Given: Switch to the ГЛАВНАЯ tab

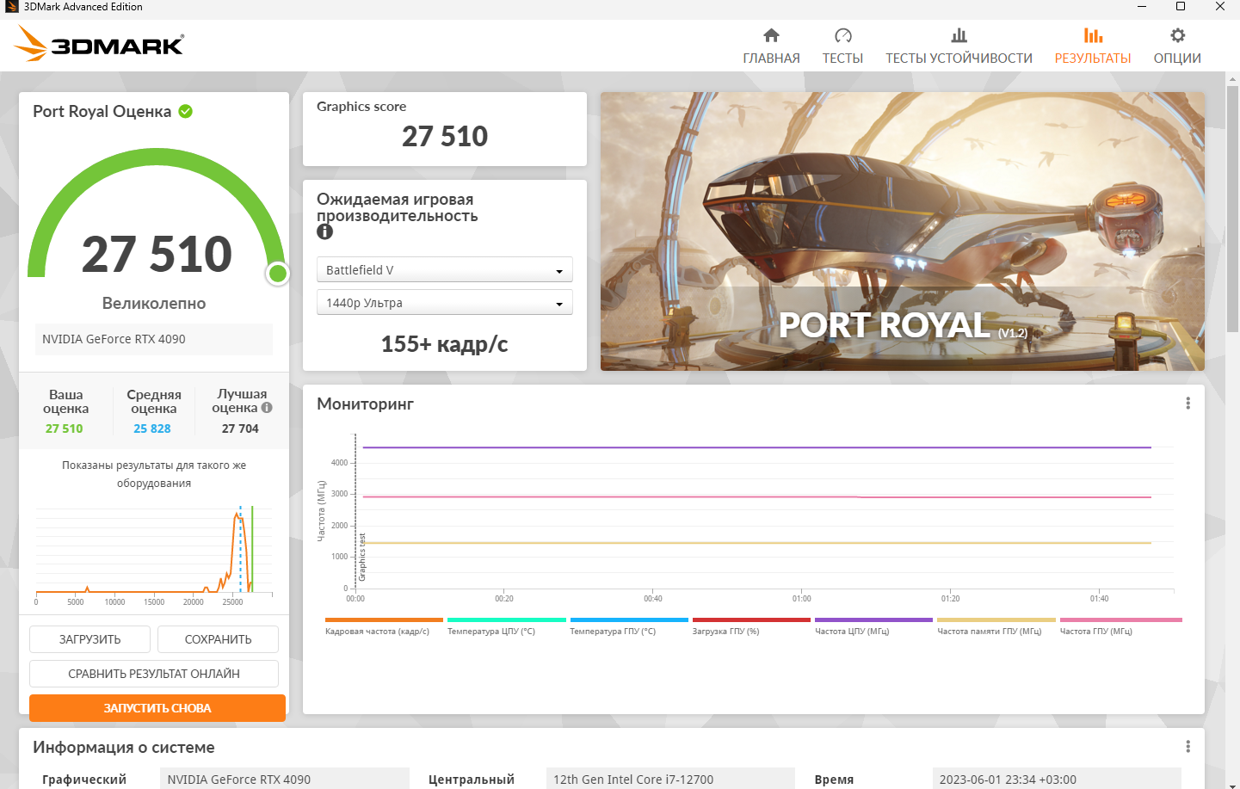Looking at the screenshot, I should (771, 58).
